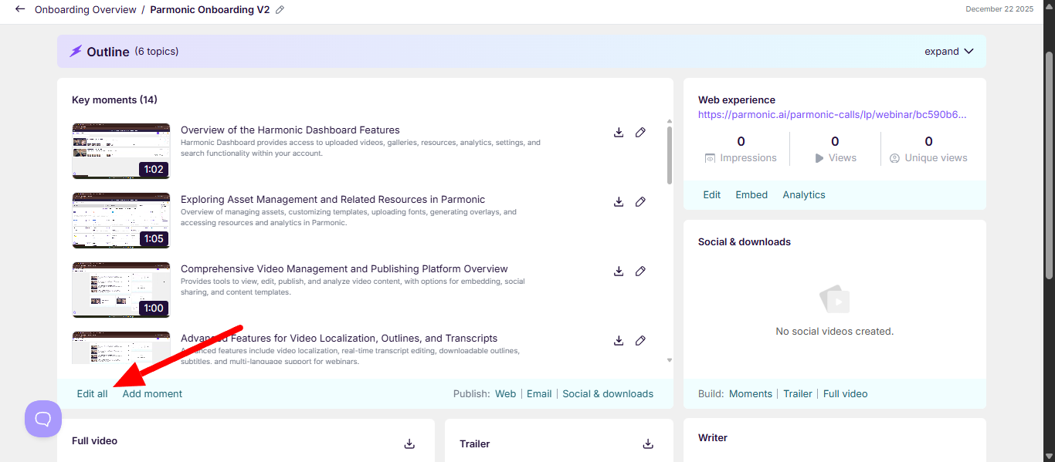1055x462 pixels.
Task: Download the Overview of Harmonic Dashboard moment
Action: pyautogui.click(x=619, y=133)
